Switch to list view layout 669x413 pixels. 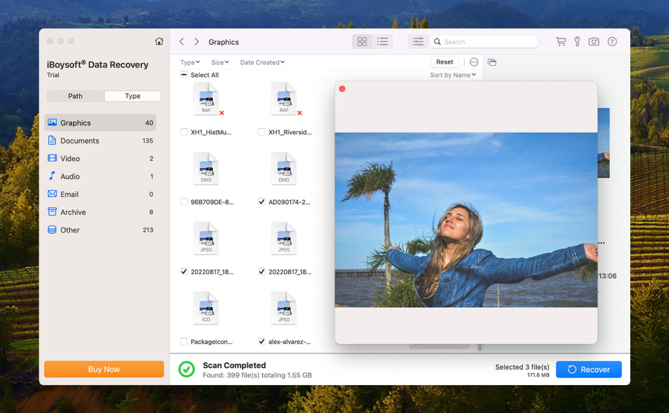point(383,41)
